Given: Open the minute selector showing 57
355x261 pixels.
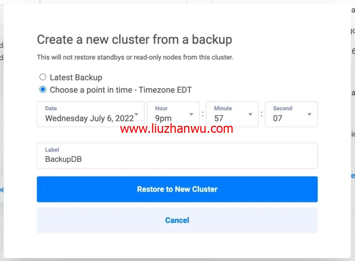Looking at the screenshot, I should point(232,114).
